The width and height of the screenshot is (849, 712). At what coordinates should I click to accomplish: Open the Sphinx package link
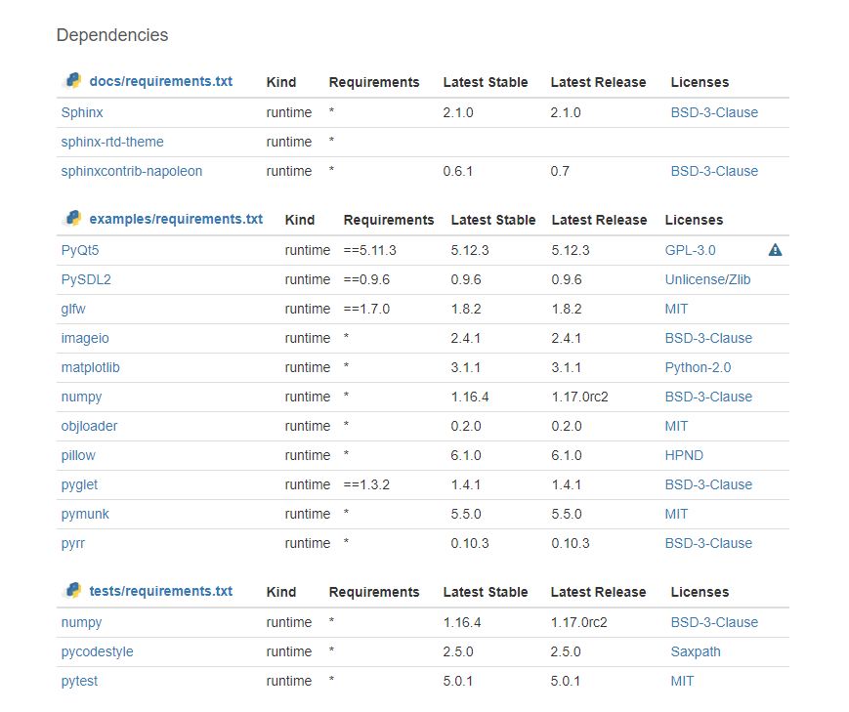point(82,112)
